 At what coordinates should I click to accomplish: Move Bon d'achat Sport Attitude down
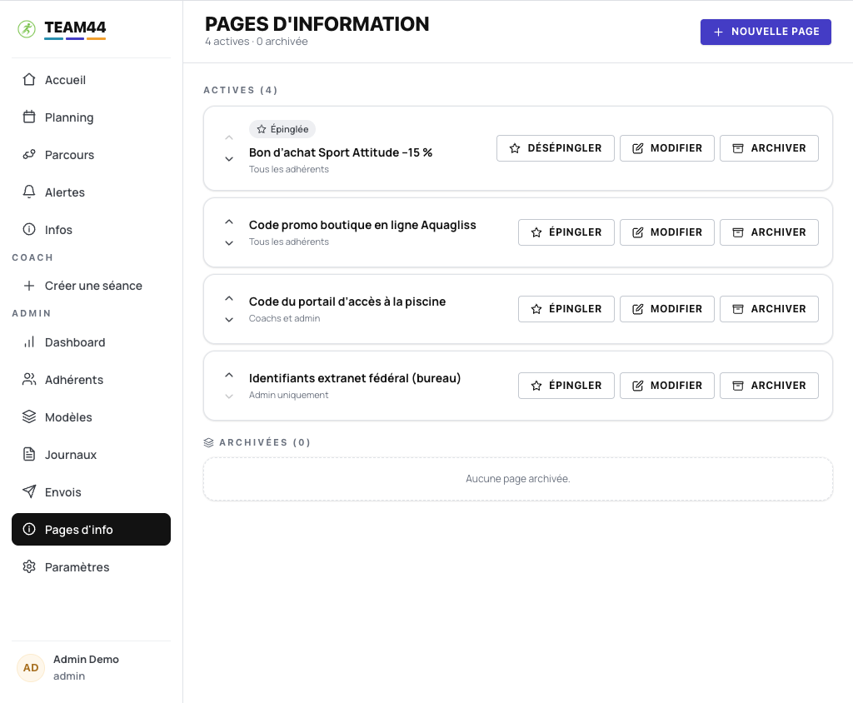click(229, 159)
